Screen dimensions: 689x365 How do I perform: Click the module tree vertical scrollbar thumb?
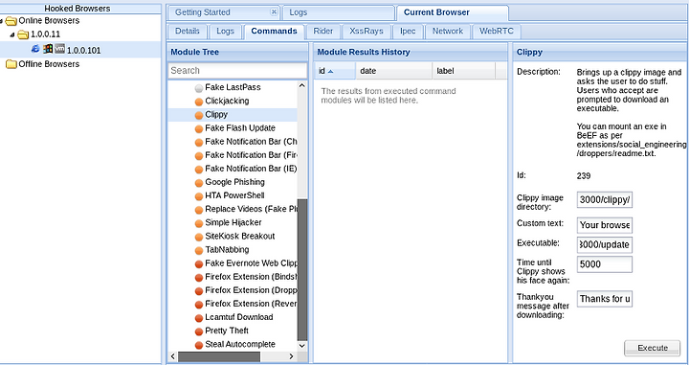302,270
